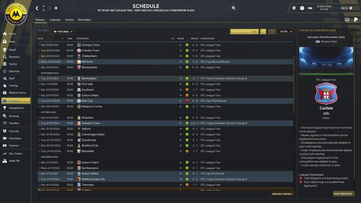Click the green result dot for Grimsby Town
The image size is (361, 203).
pos(187,45)
